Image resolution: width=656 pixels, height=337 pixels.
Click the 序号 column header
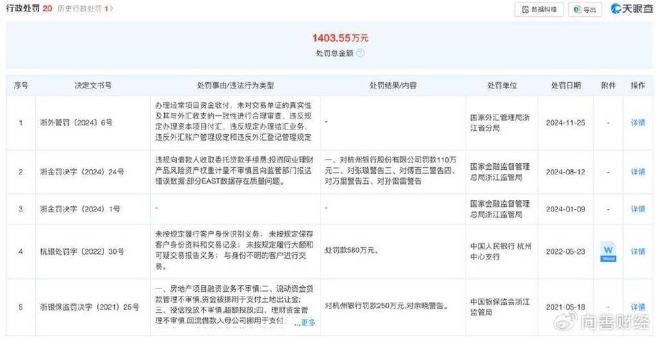tap(20, 86)
